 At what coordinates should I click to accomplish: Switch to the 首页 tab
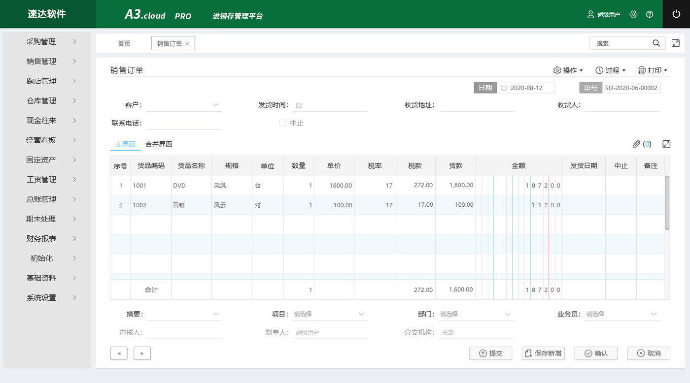[124, 43]
